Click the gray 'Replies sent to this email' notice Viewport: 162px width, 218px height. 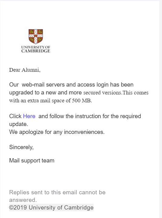click(57, 192)
